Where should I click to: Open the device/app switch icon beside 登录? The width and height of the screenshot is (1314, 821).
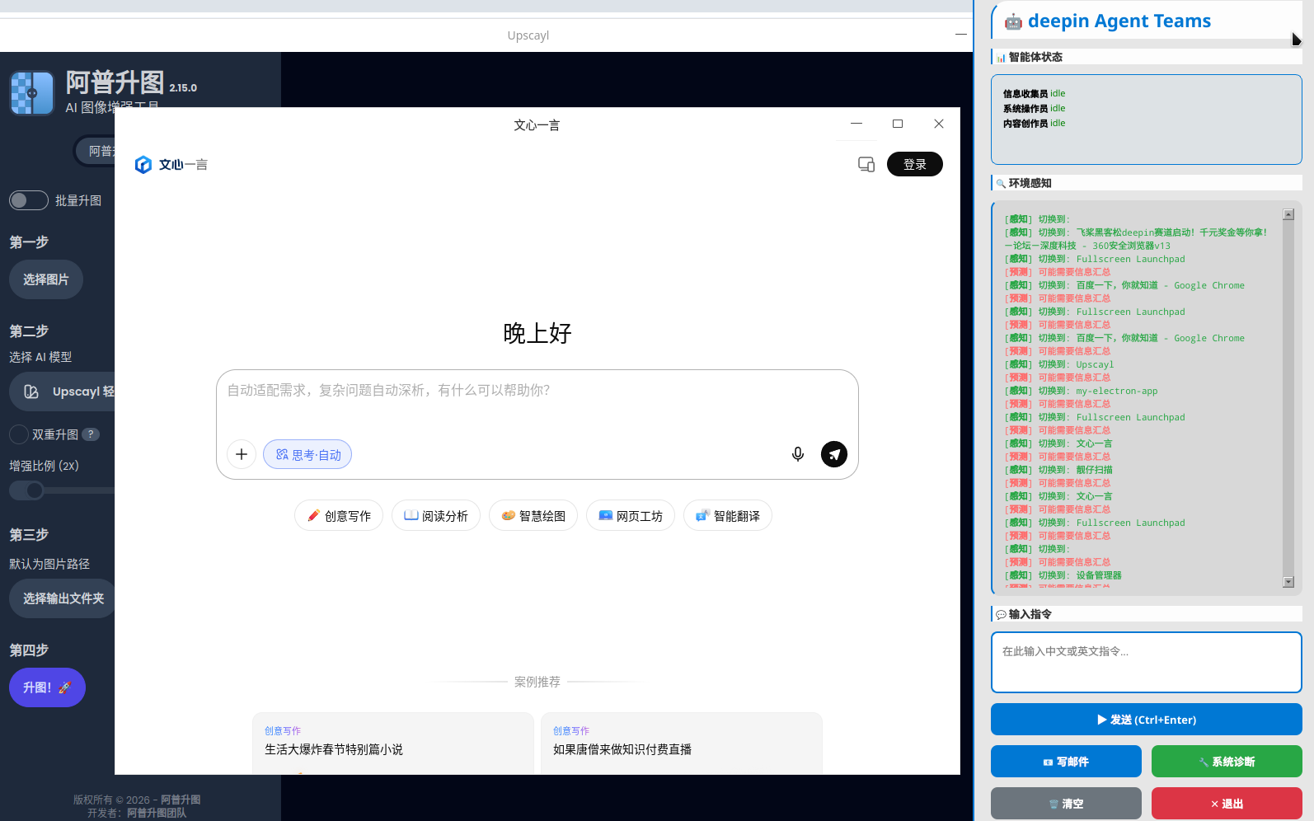tap(866, 164)
